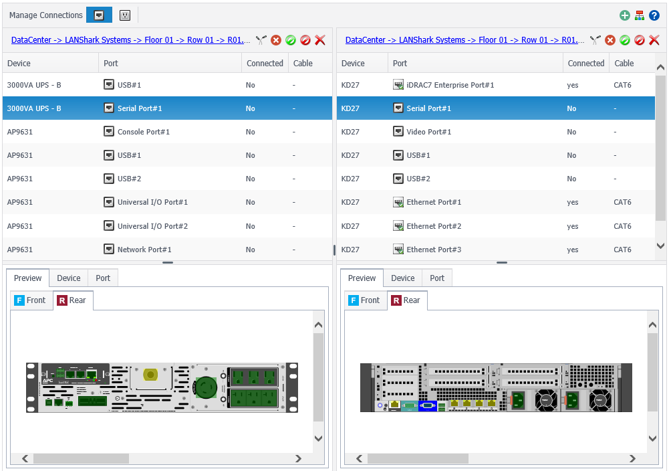Switch to right pane Device tab

[403, 278]
